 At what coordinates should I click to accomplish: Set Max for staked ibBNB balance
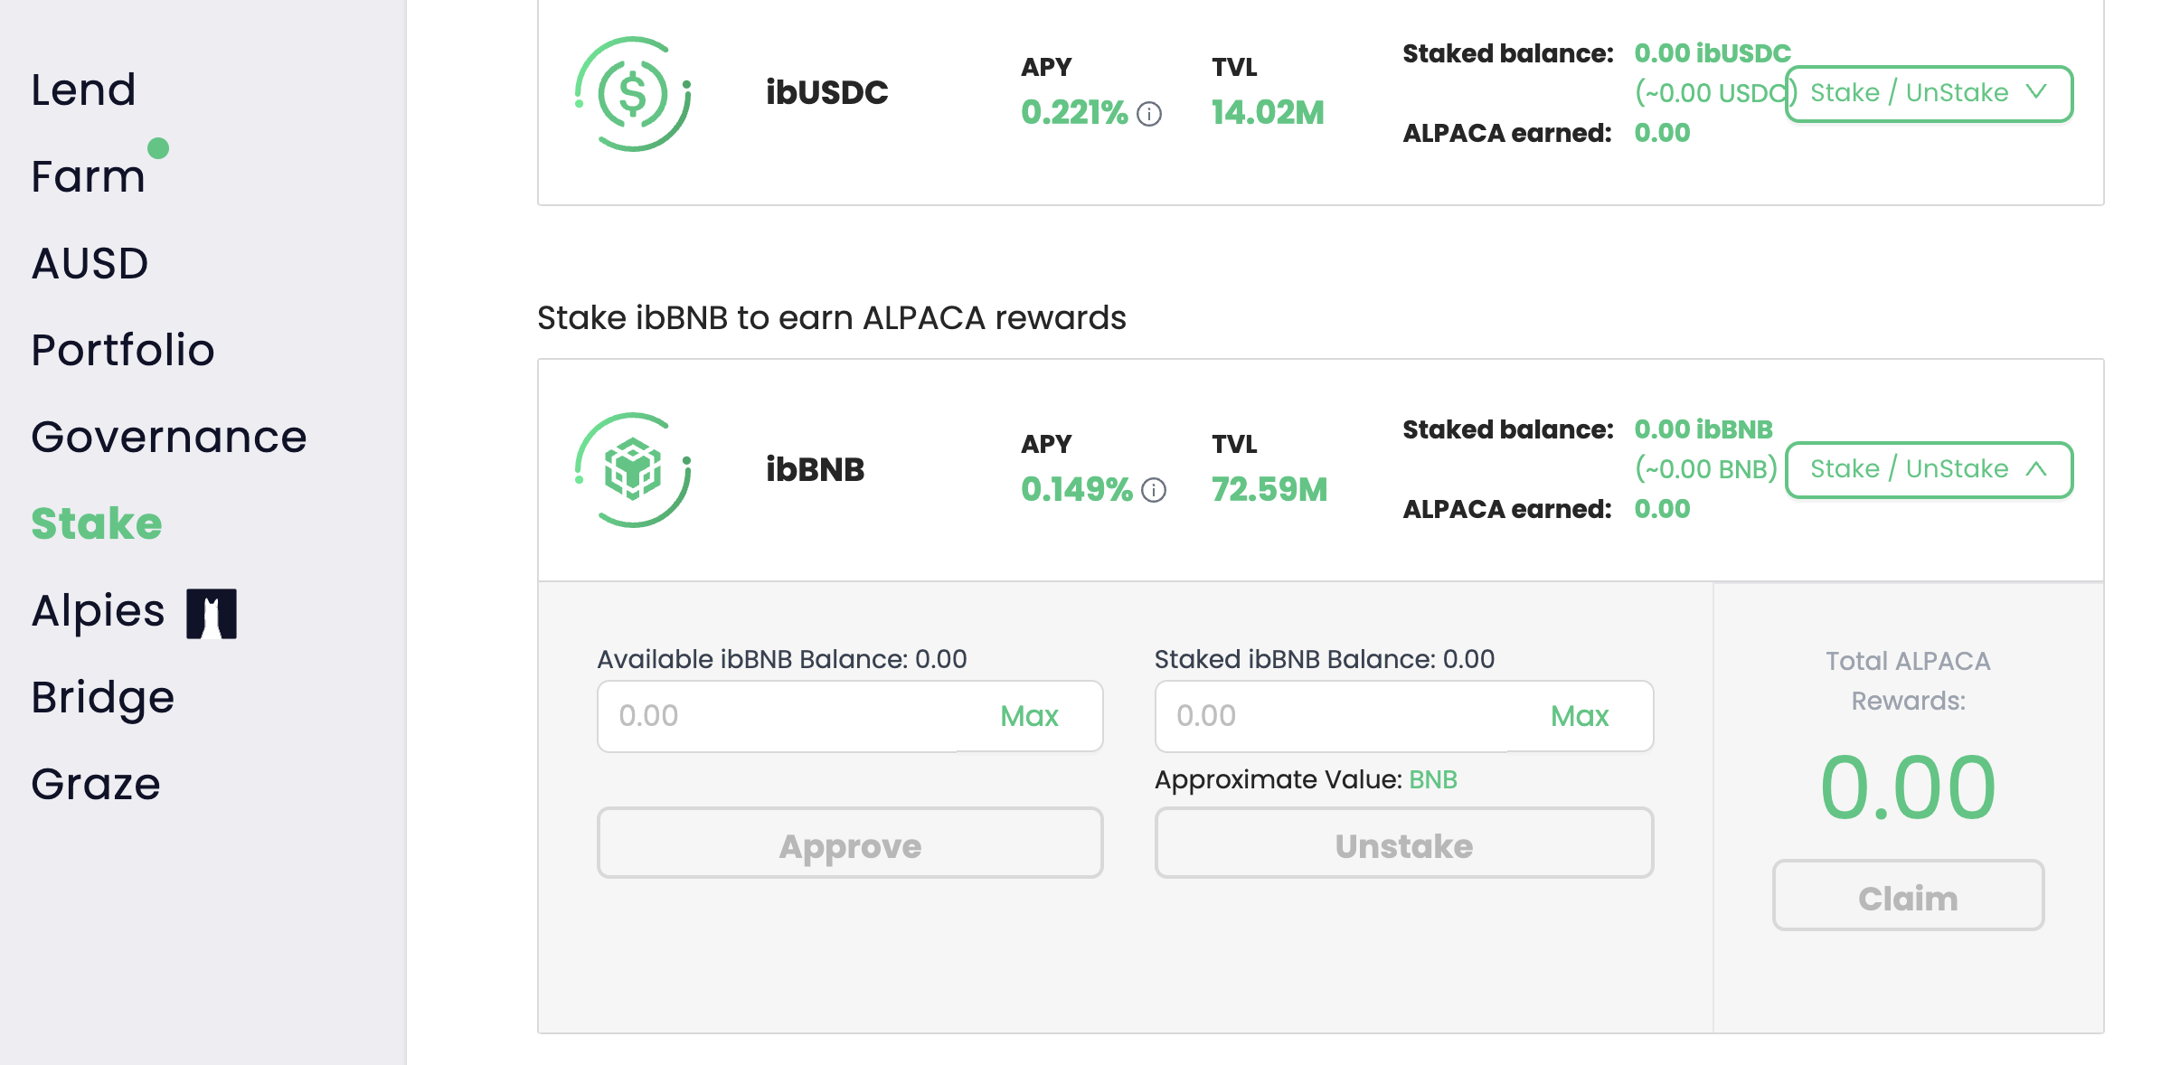(1580, 716)
